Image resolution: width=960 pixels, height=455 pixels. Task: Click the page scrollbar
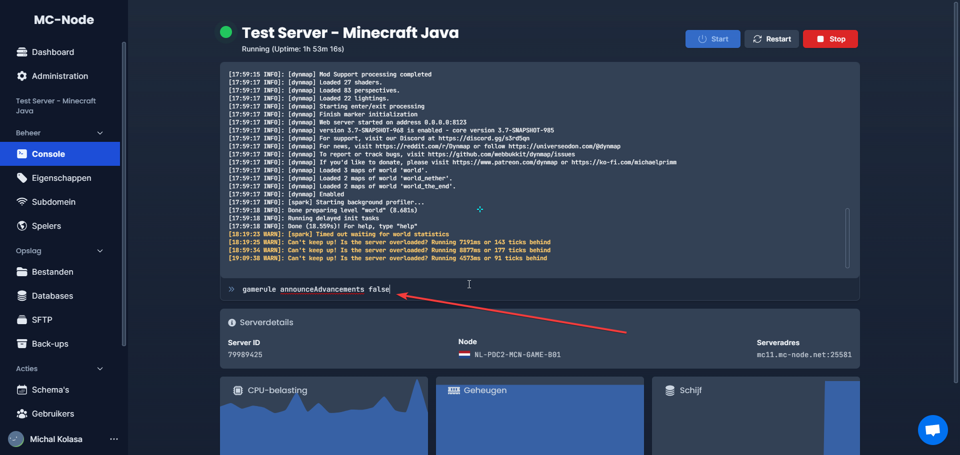[956, 192]
